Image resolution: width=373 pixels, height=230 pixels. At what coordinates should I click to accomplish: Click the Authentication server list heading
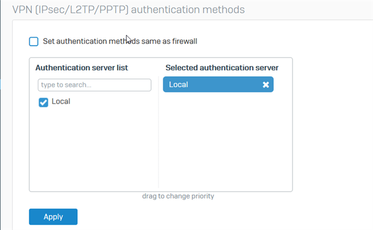click(82, 68)
